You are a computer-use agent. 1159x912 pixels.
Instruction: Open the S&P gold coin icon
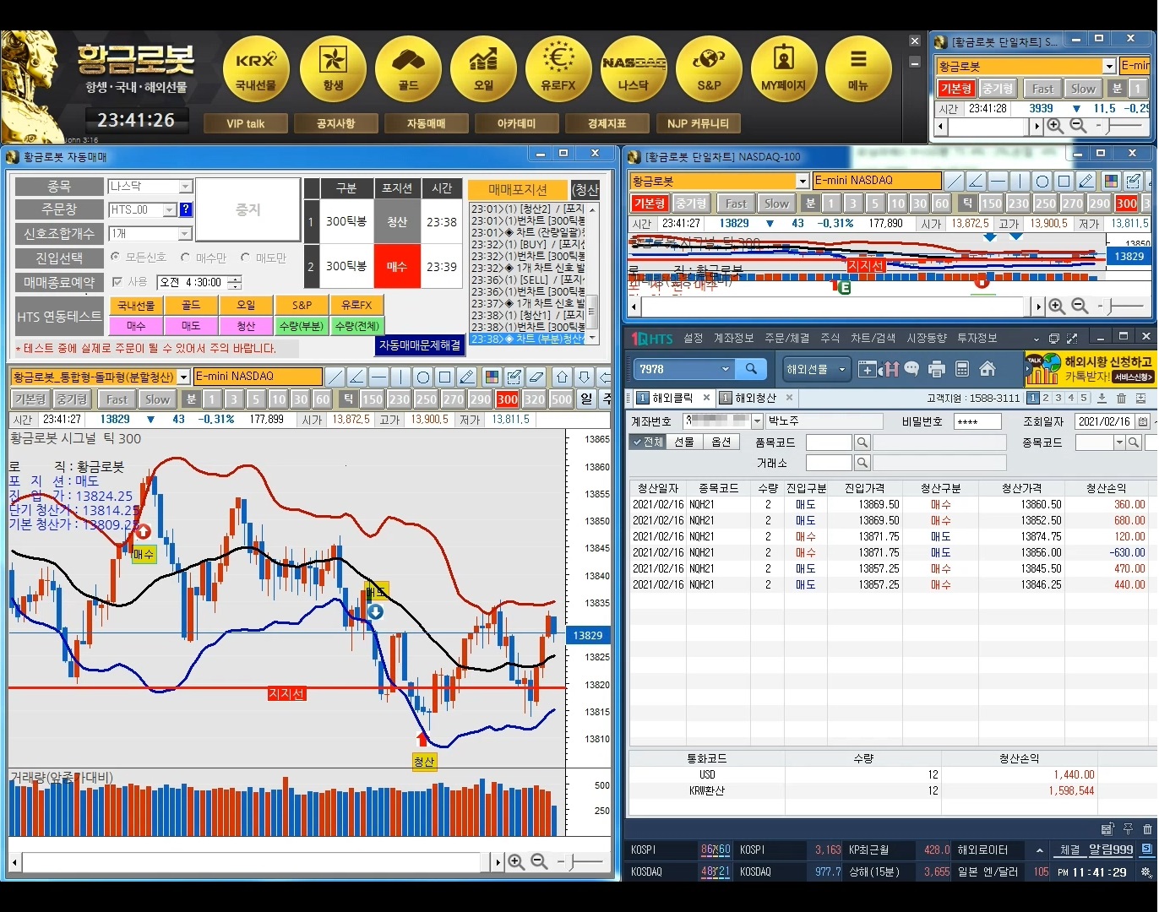[709, 69]
